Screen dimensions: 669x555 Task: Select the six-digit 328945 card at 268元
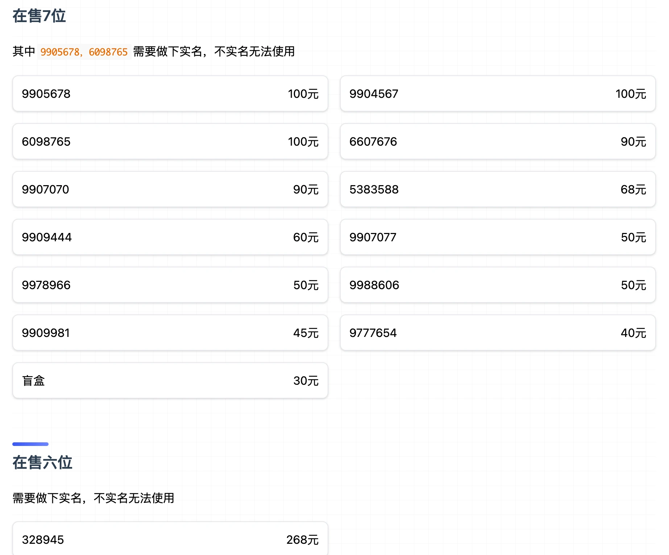170,539
